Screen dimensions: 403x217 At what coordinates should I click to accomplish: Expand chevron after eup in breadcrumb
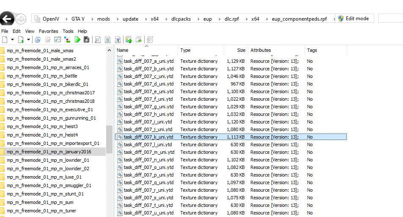(x=219, y=19)
